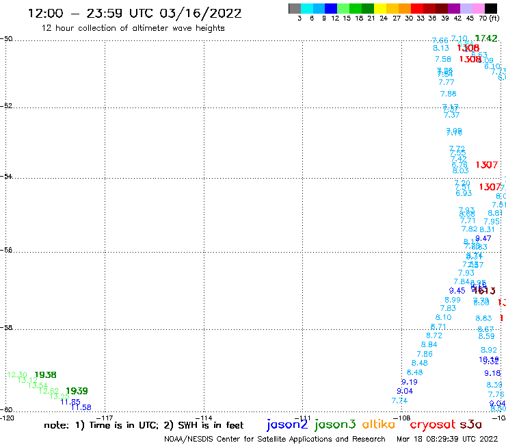Click the wave height value '8.13'
The image size is (506, 445).
[x=441, y=48]
